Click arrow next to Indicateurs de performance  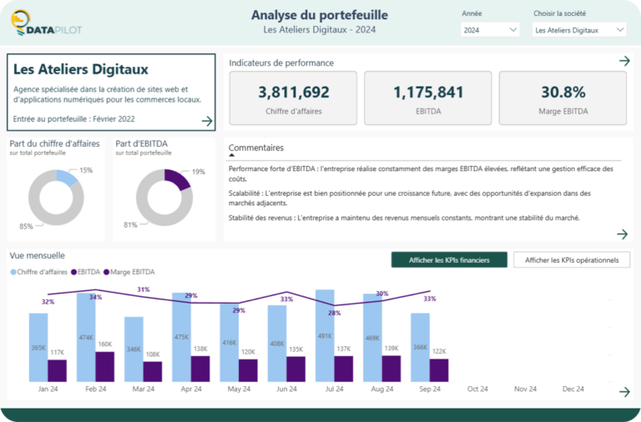point(623,61)
